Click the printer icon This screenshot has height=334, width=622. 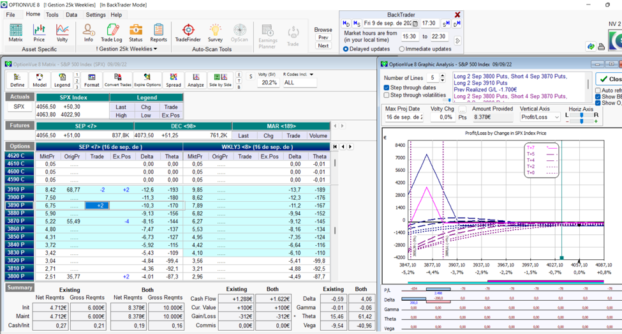602,47
